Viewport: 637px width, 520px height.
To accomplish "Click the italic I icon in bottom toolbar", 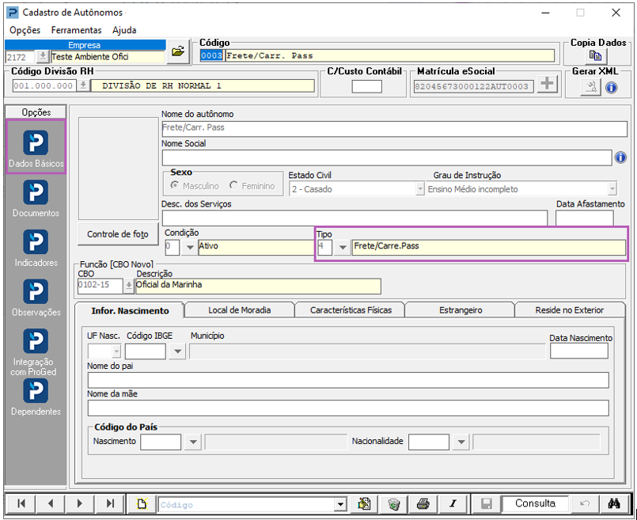I will point(453,504).
